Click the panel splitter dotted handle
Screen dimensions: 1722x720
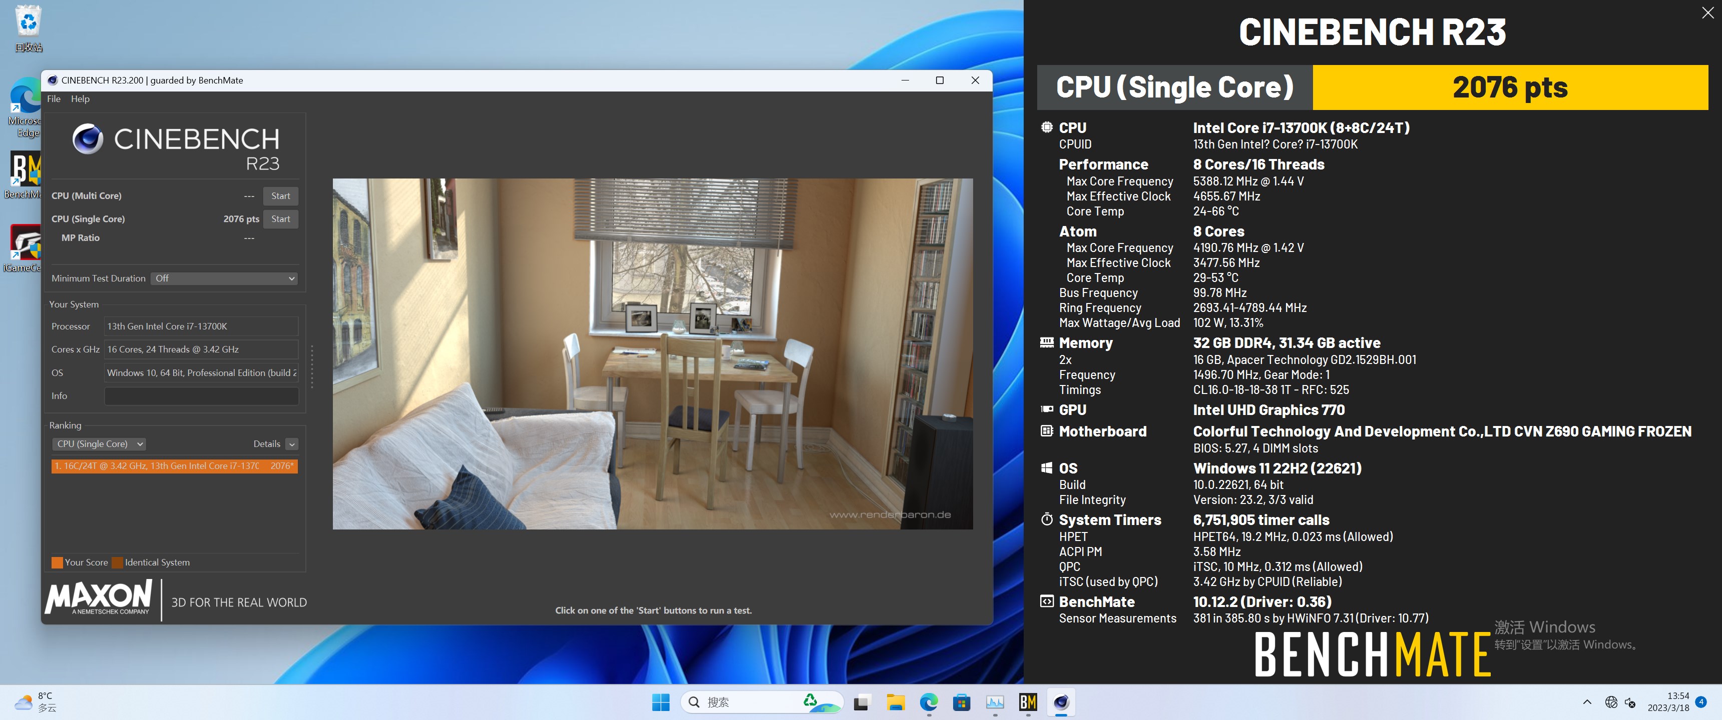pos(311,366)
